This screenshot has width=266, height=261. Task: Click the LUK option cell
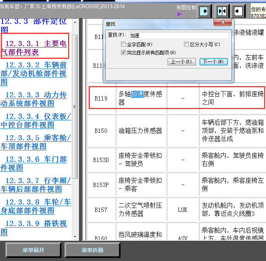point(182,210)
